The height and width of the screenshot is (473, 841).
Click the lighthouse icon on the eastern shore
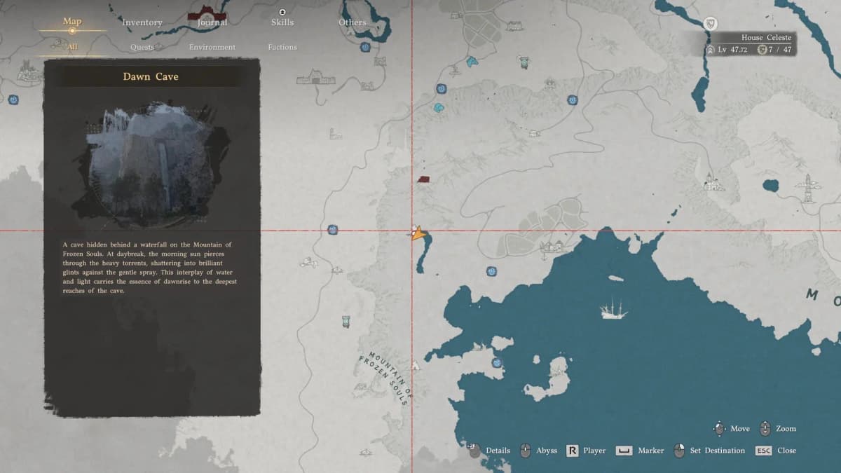[x=807, y=188]
